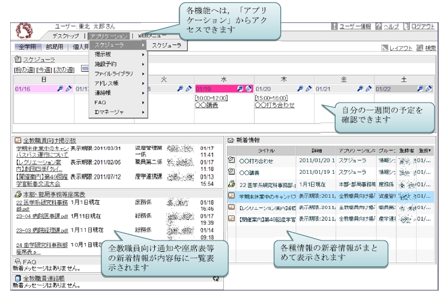Expand the FAQ submenu arrow
Viewport: 446px width, 301px height.
pos(143,103)
